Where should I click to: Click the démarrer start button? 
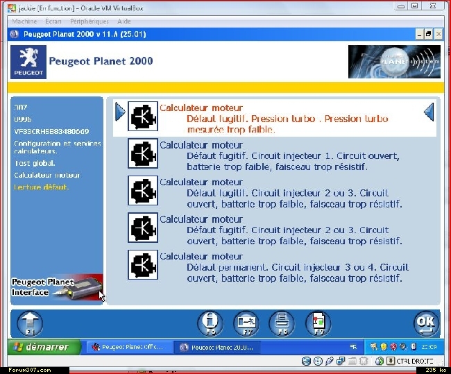pos(44,347)
